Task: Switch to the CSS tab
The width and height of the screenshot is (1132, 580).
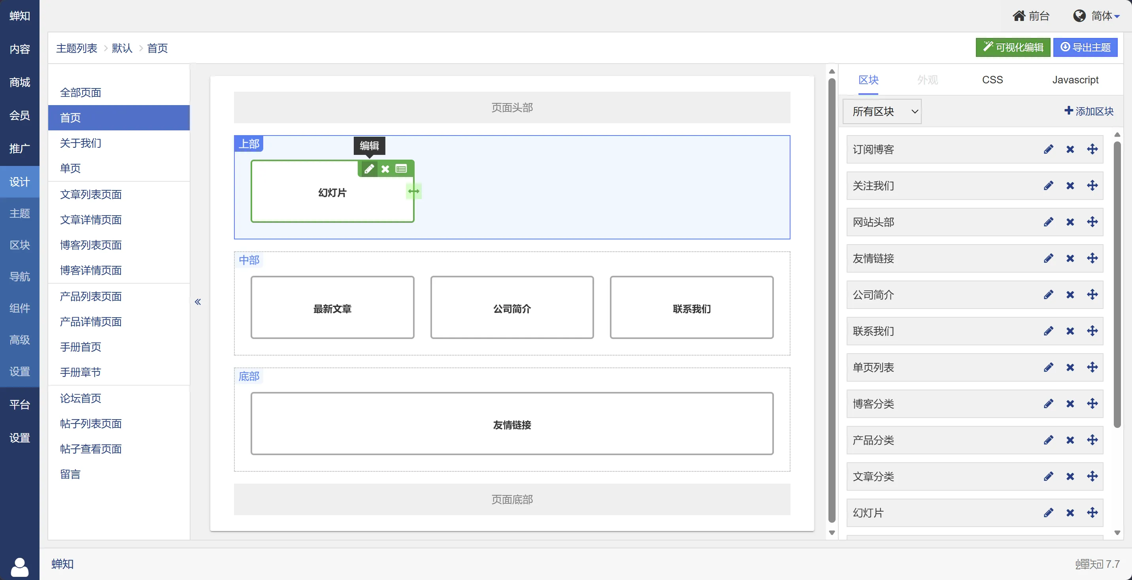Action: pyautogui.click(x=992, y=79)
